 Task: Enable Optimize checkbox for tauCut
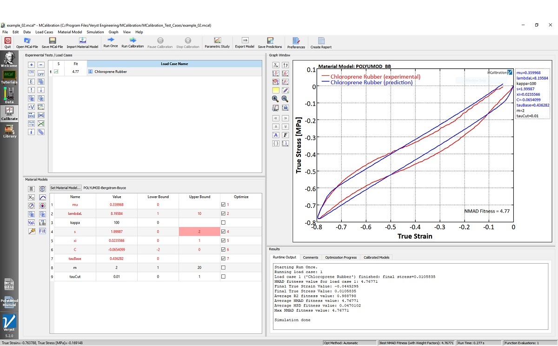(224, 276)
